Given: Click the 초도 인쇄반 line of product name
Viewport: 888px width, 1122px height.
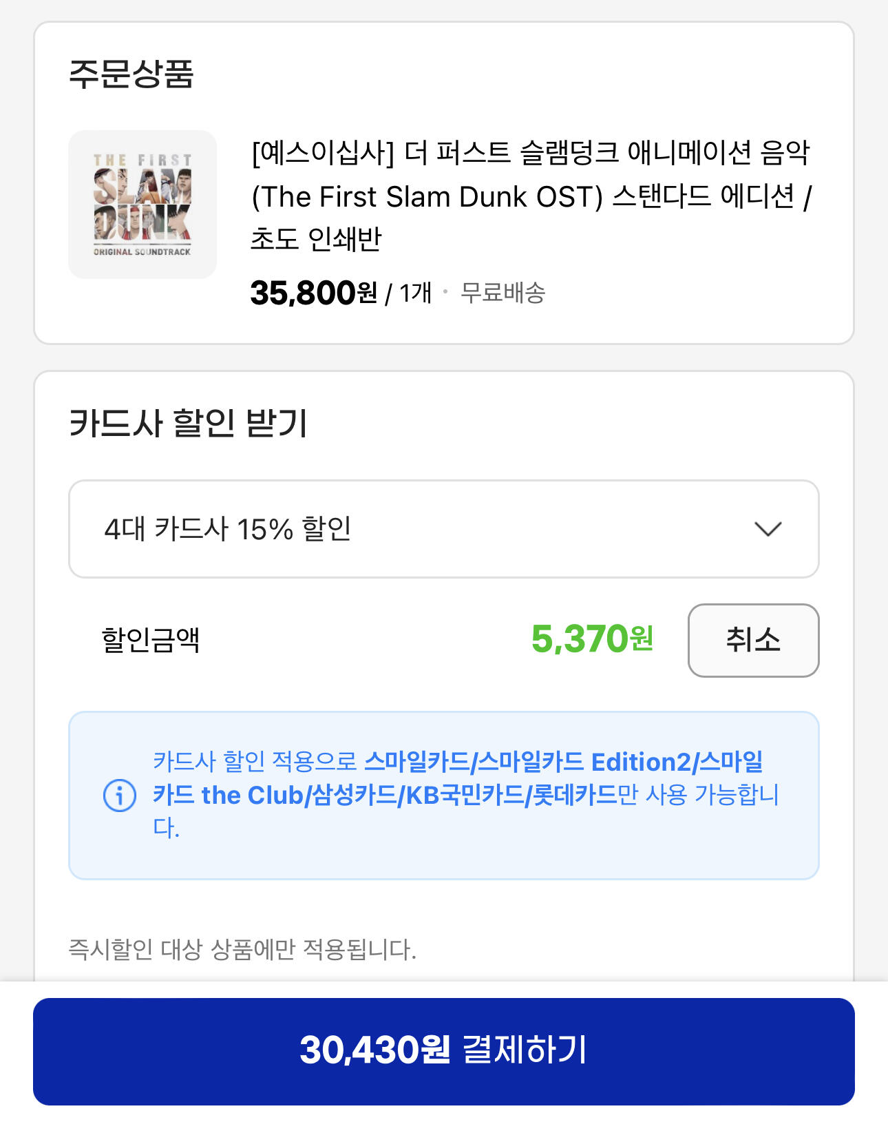Looking at the screenshot, I should coord(316,239).
